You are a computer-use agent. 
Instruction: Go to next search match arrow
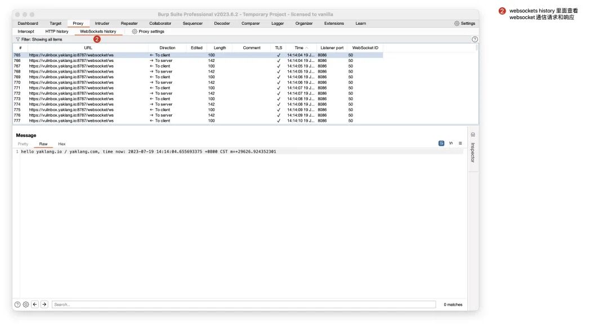44,304
